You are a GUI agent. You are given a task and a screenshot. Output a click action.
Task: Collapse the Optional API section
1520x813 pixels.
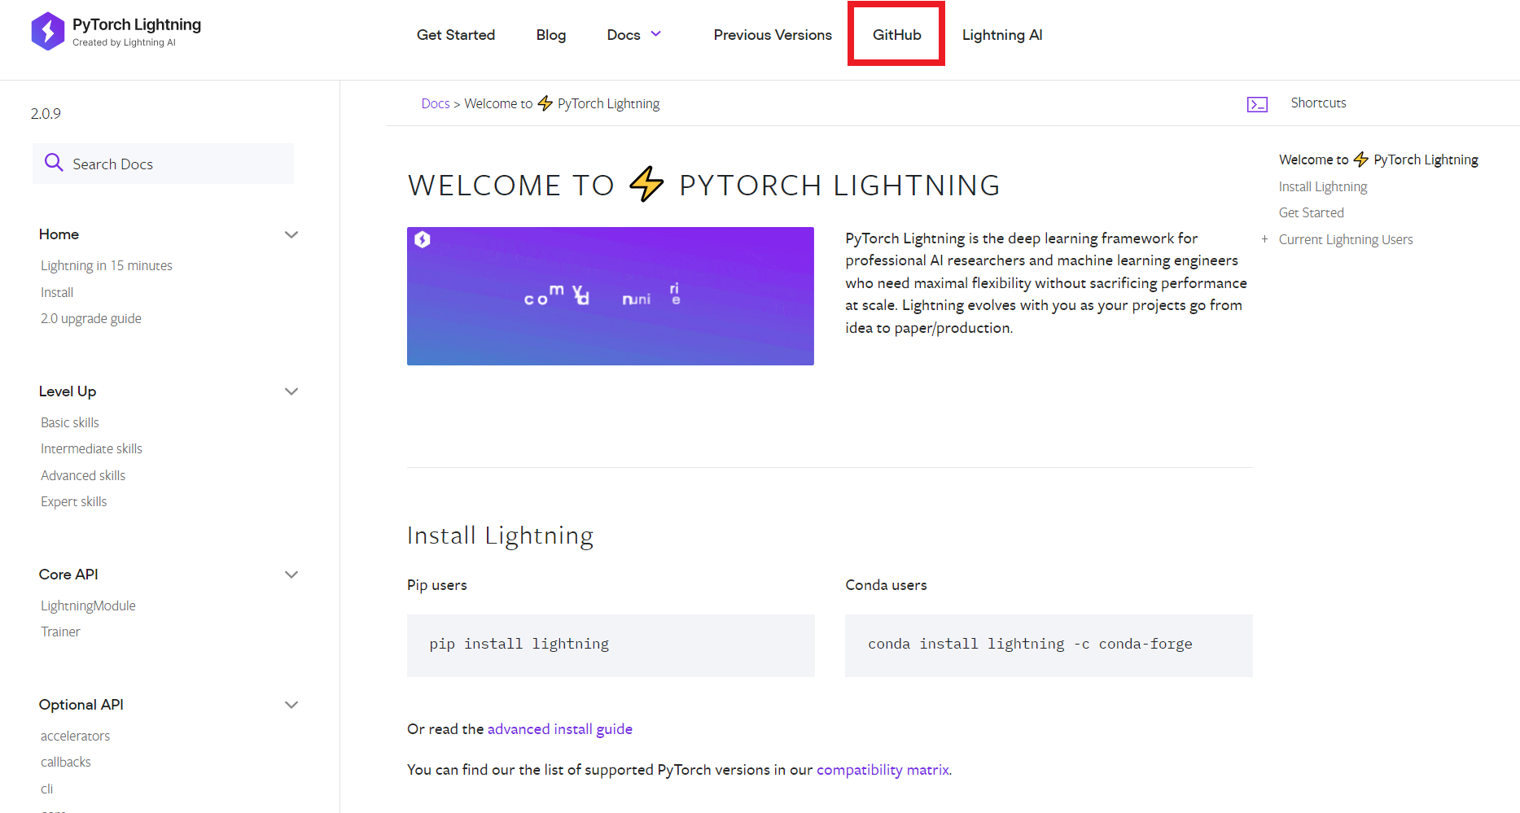point(291,704)
